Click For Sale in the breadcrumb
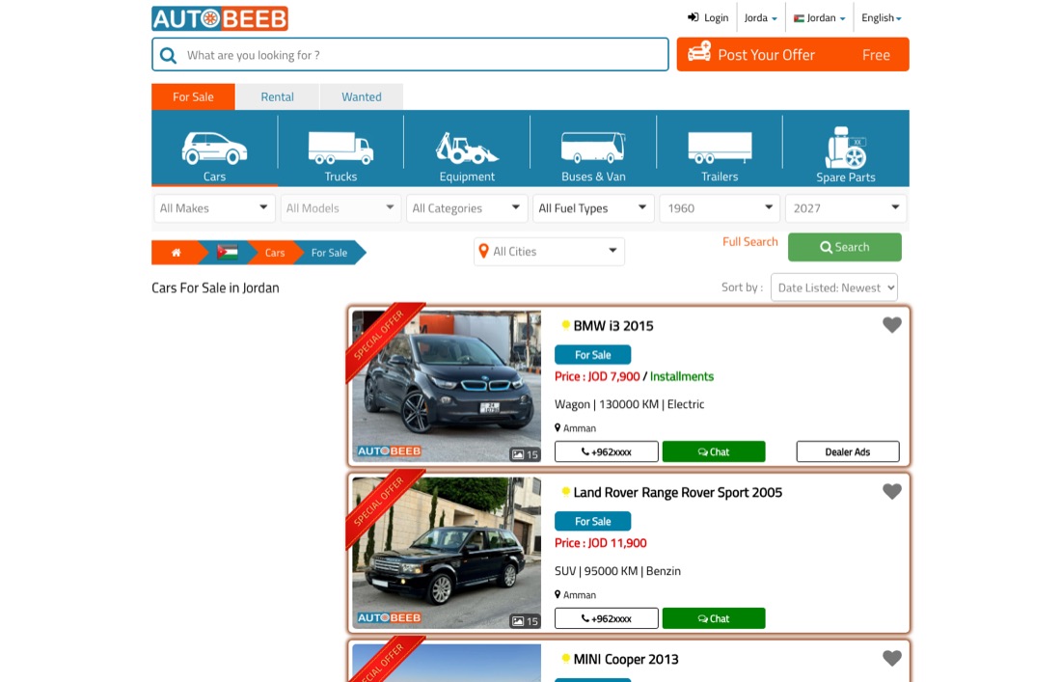 (x=329, y=253)
